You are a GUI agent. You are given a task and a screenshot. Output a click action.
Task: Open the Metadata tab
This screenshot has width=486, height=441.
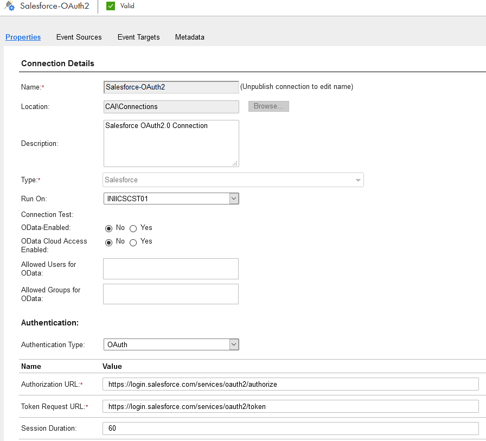pyautogui.click(x=190, y=37)
